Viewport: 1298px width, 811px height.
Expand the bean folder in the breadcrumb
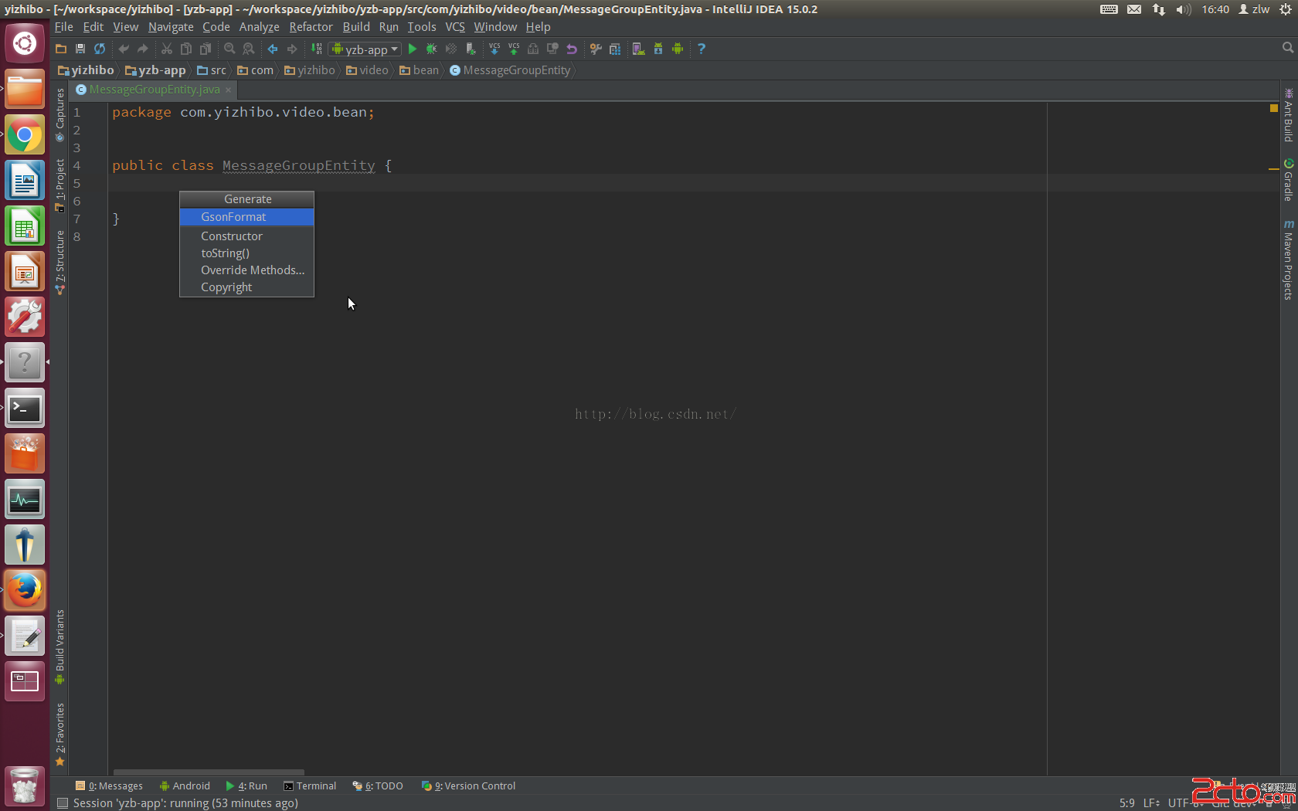[x=419, y=70]
